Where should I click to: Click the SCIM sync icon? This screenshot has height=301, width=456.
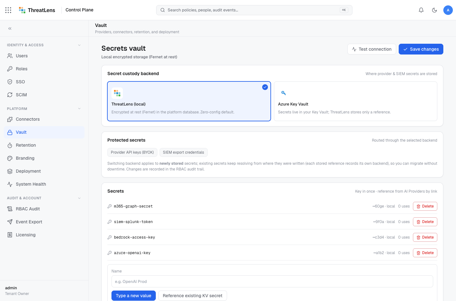click(10, 95)
